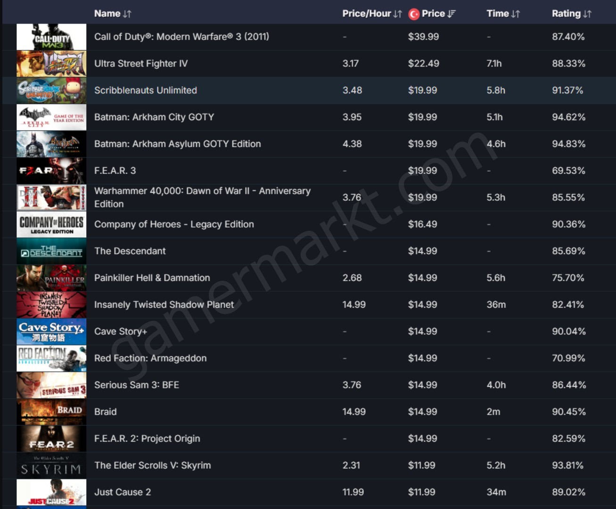616x509 pixels.
Task: Click the 2m time value
Action: coord(493,412)
